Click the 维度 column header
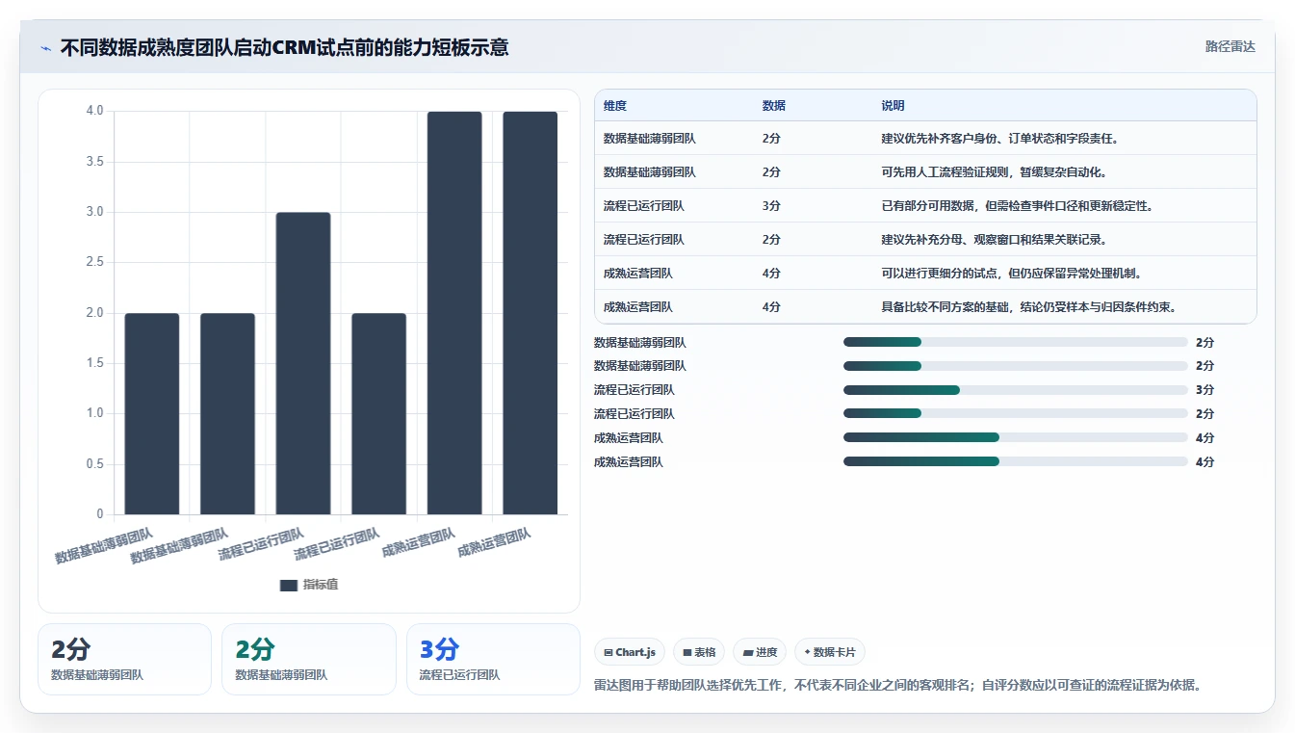1295x733 pixels. [x=615, y=106]
